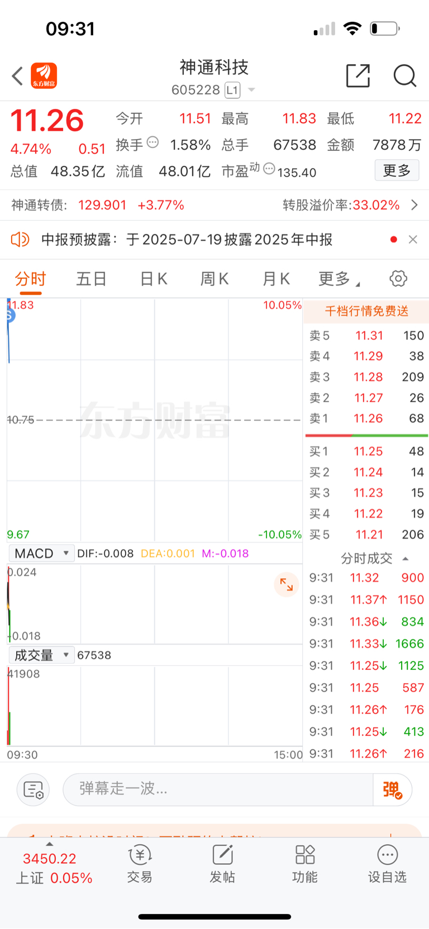This screenshot has width=429, height=929.
Task: Tap trade tick 11.32 volume 900
Action: [366, 578]
